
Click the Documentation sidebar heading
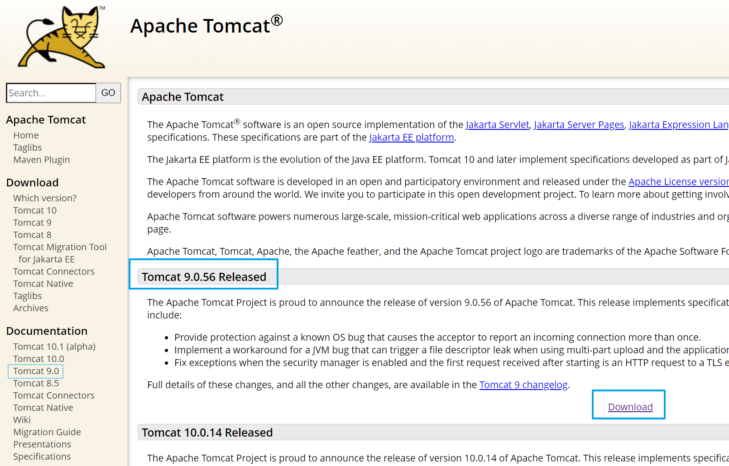(x=47, y=331)
